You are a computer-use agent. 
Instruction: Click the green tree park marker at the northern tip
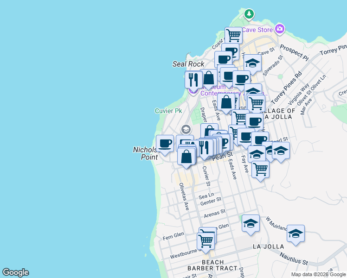click(249, 14)
